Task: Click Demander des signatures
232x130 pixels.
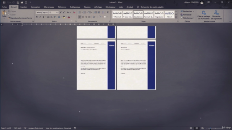Action: [x=216, y=15]
